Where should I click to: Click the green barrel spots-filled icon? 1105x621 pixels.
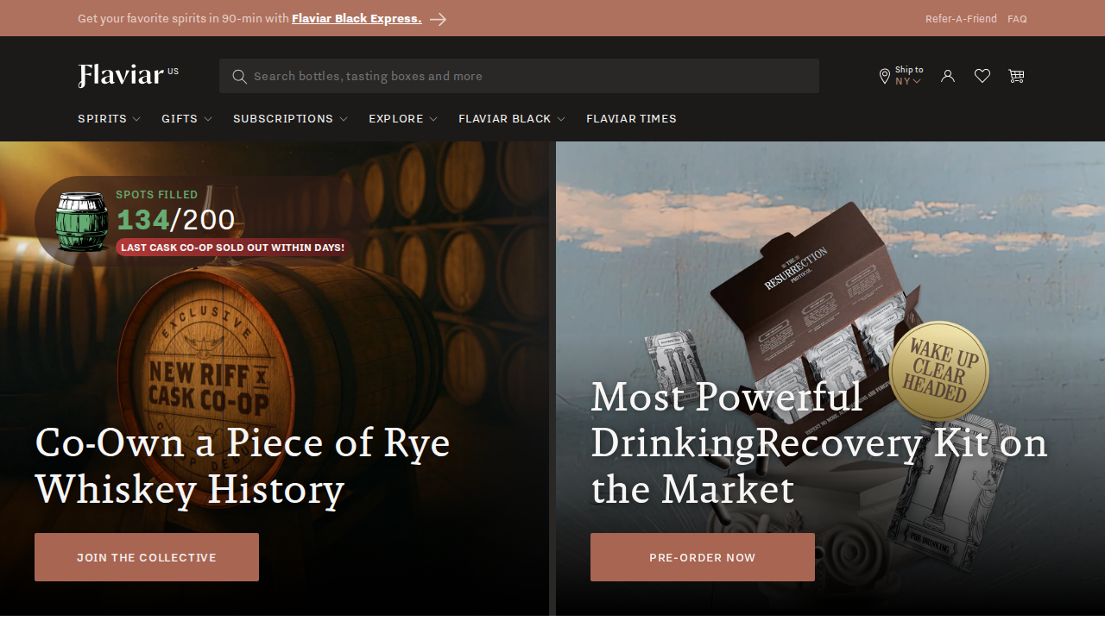click(x=82, y=222)
